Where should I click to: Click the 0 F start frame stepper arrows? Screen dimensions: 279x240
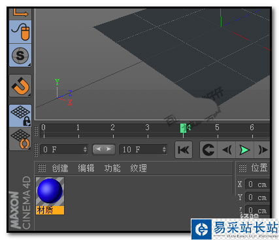point(85,150)
